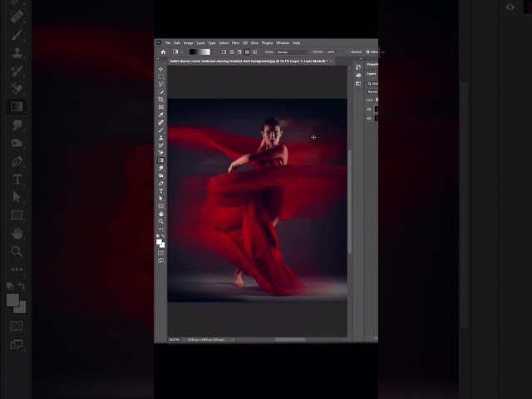Choose the Diamond gradient style

tap(255, 52)
